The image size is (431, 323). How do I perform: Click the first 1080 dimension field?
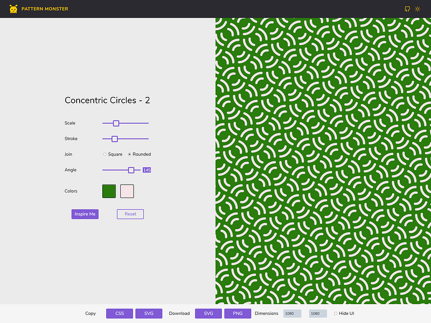pos(291,313)
